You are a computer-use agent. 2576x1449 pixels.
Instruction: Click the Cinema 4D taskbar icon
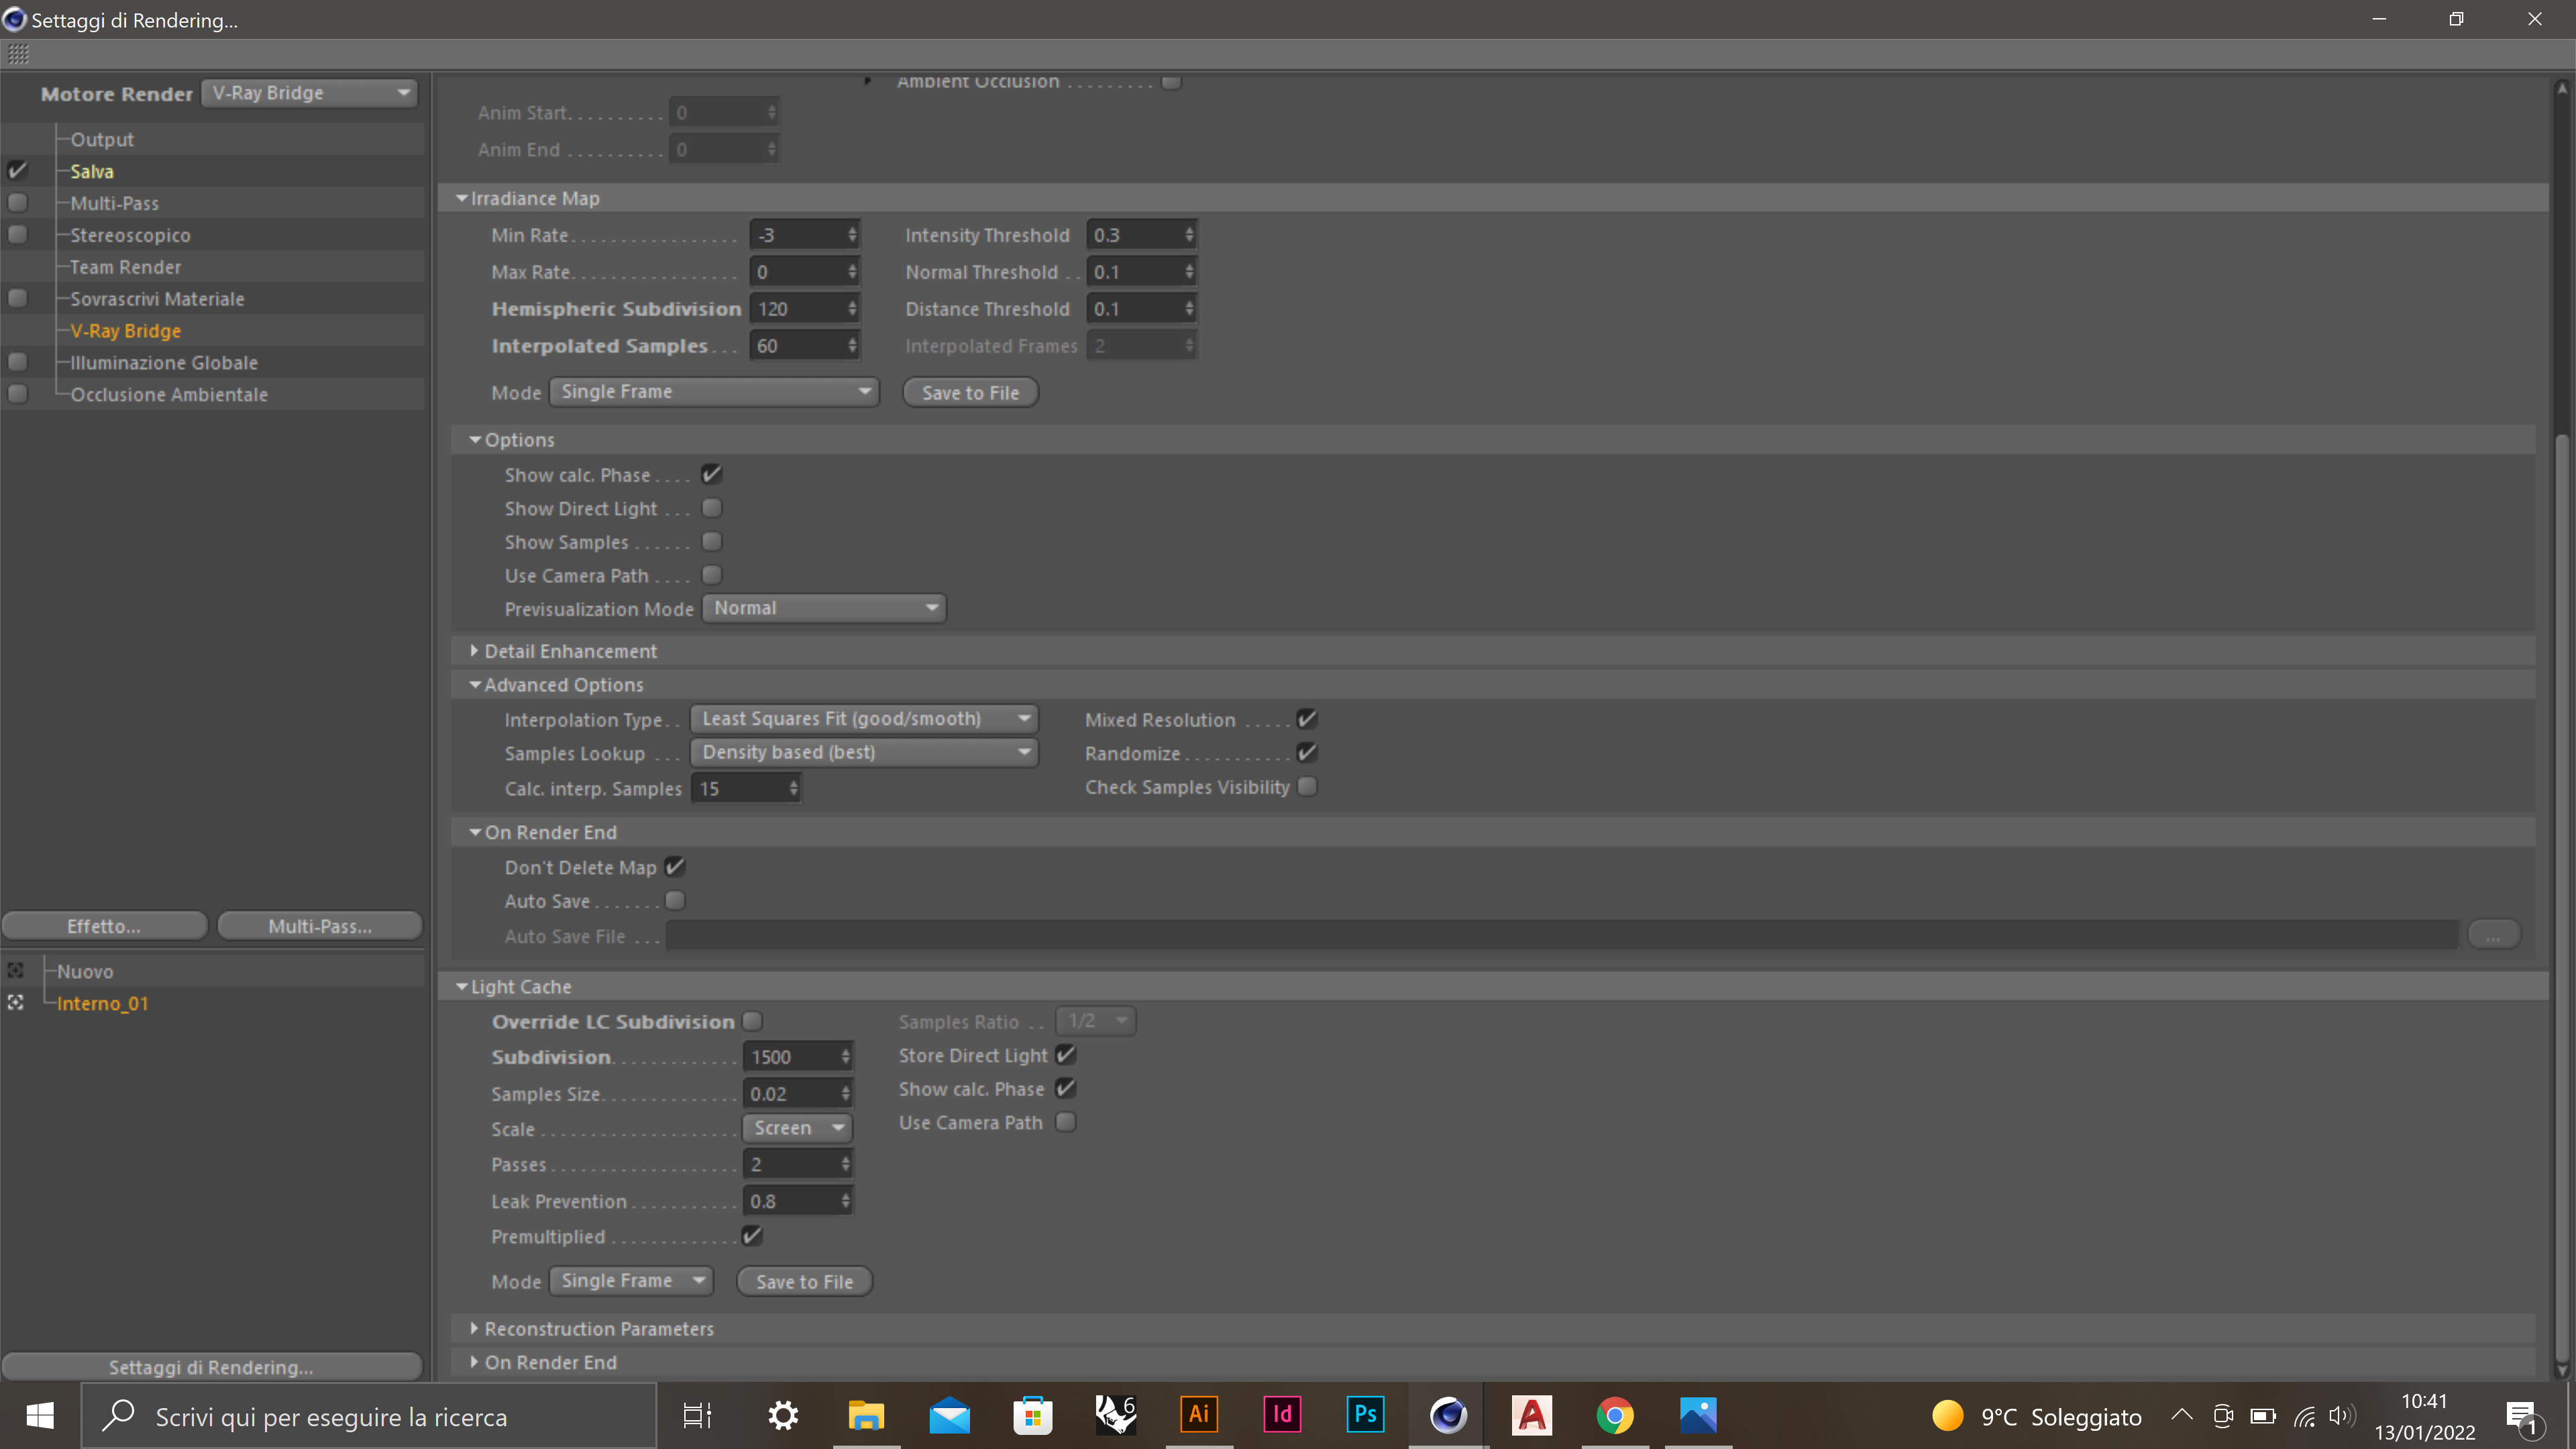(1448, 1414)
